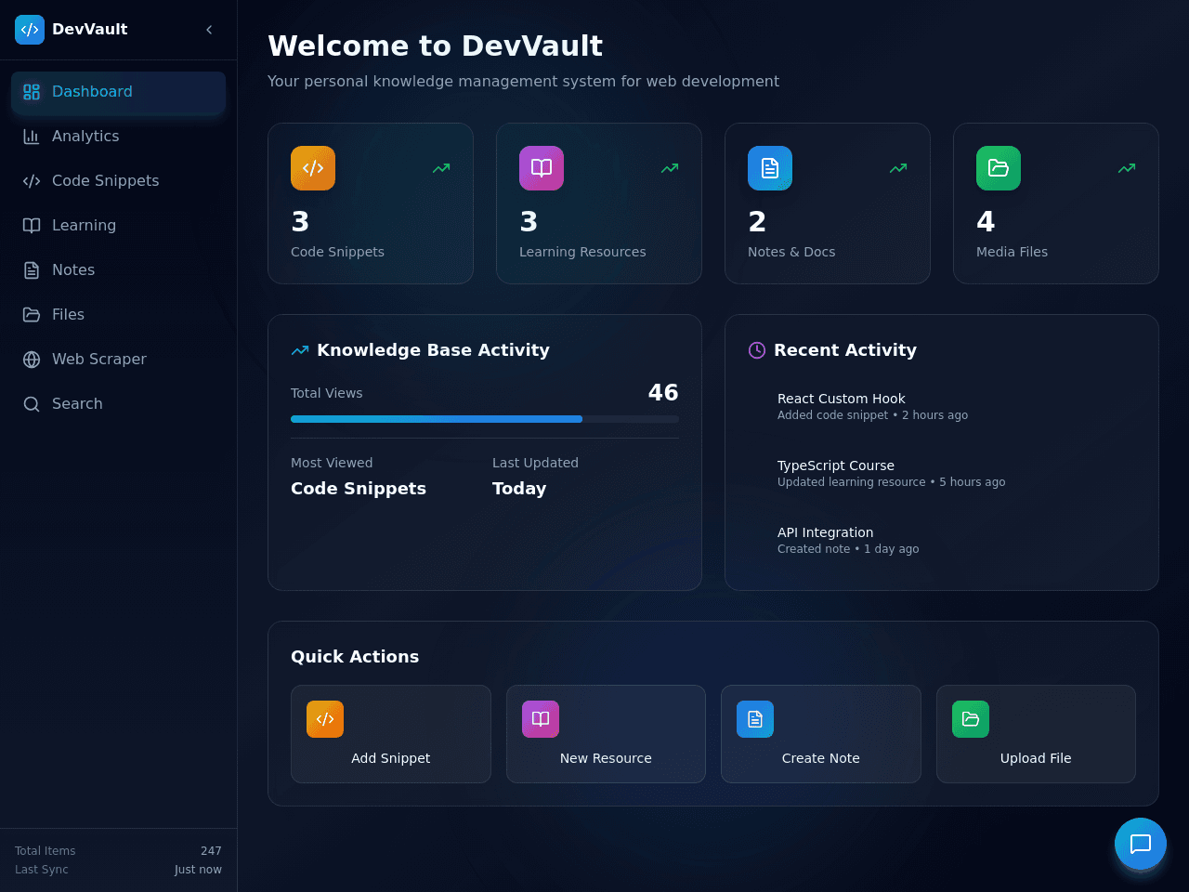Click the Knowledge Base Activity trend icon
This screenshot has height=892, width=1189.
[x=300, y=350]
